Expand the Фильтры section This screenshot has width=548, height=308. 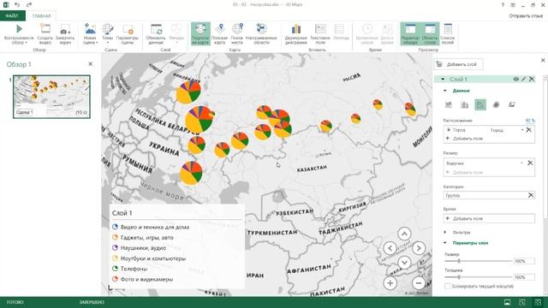point(445,232)
